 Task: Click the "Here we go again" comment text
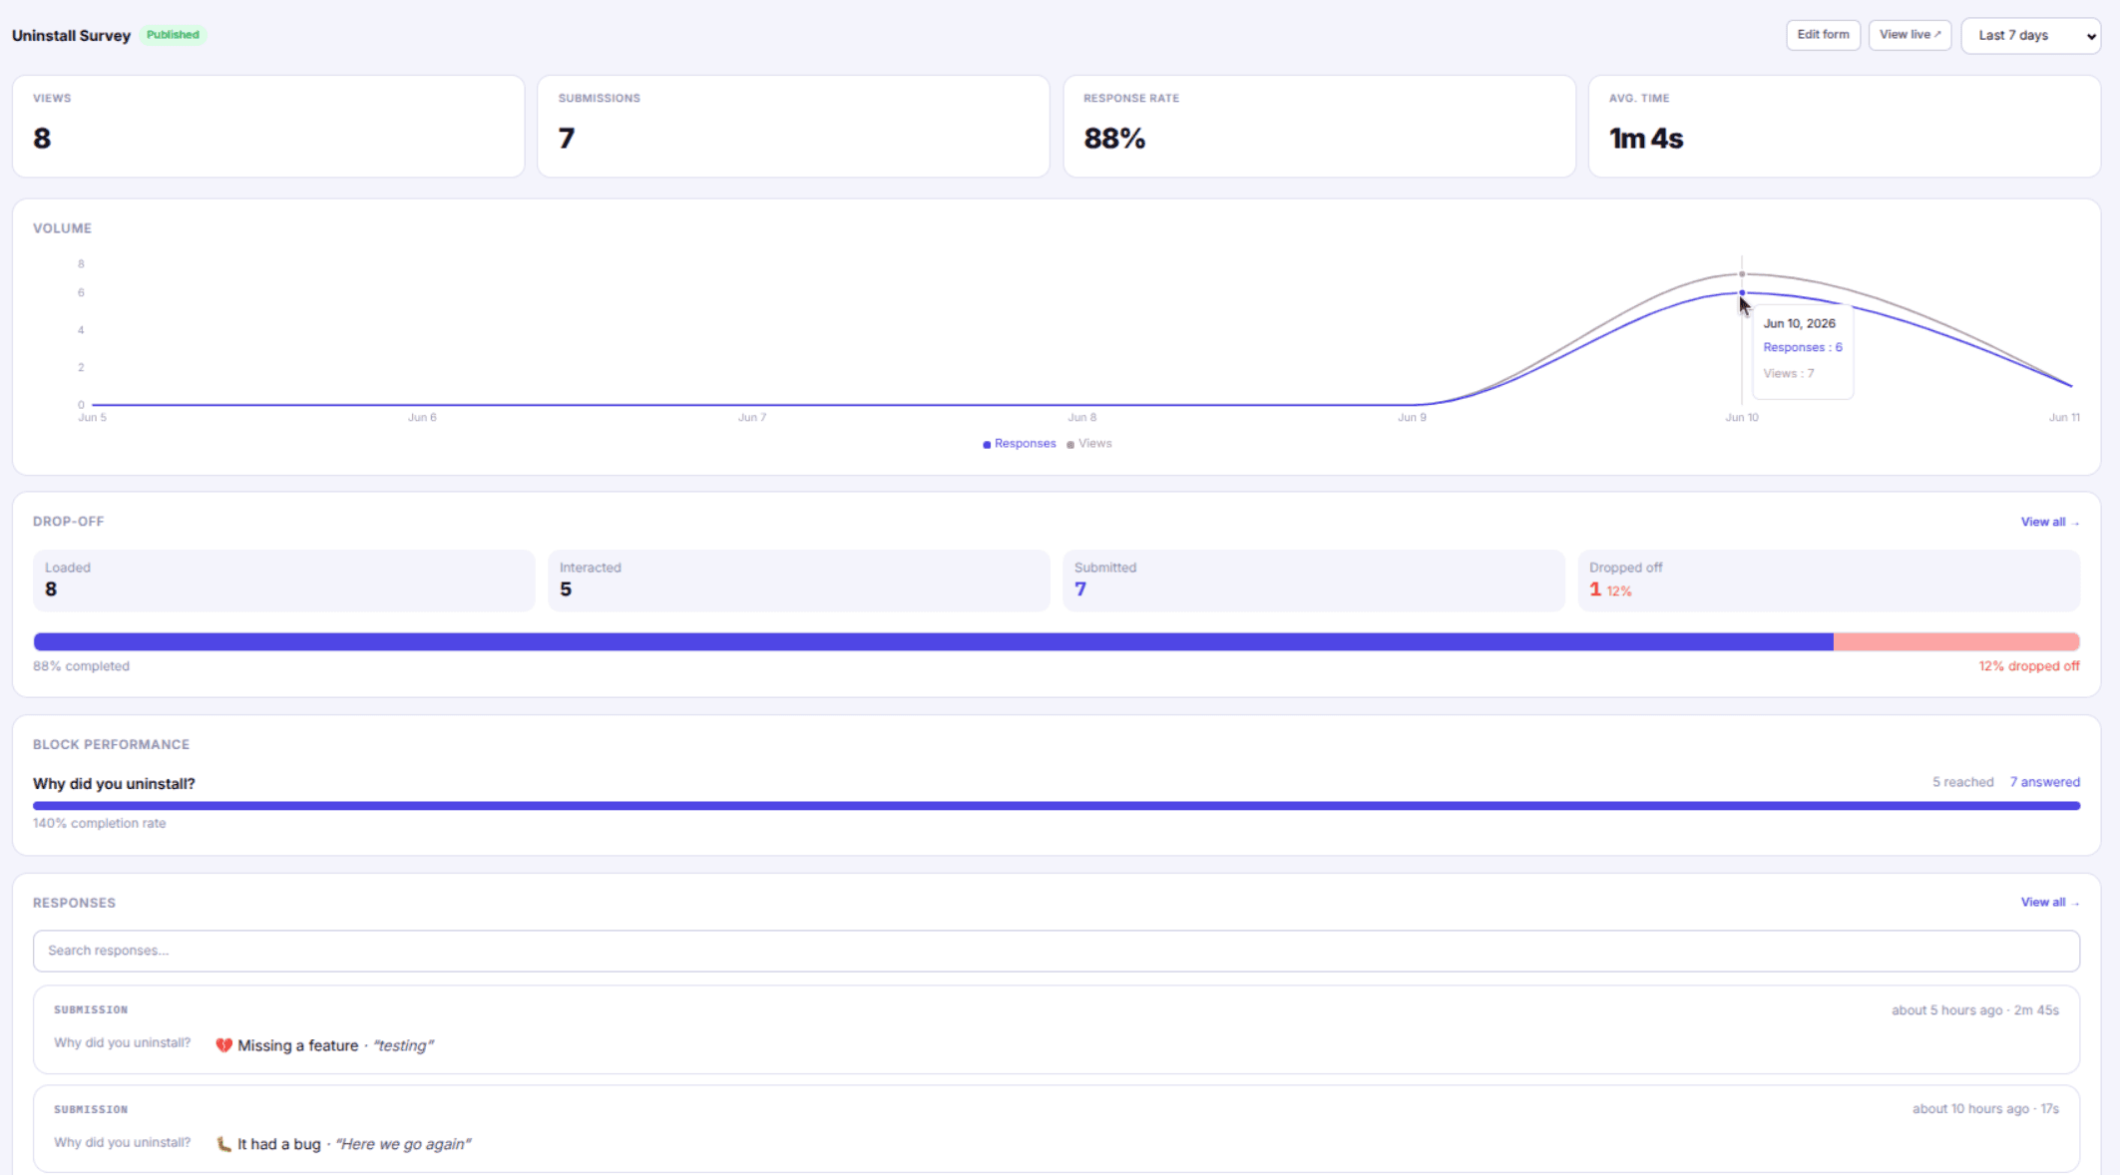click(x=403, y=1144)
